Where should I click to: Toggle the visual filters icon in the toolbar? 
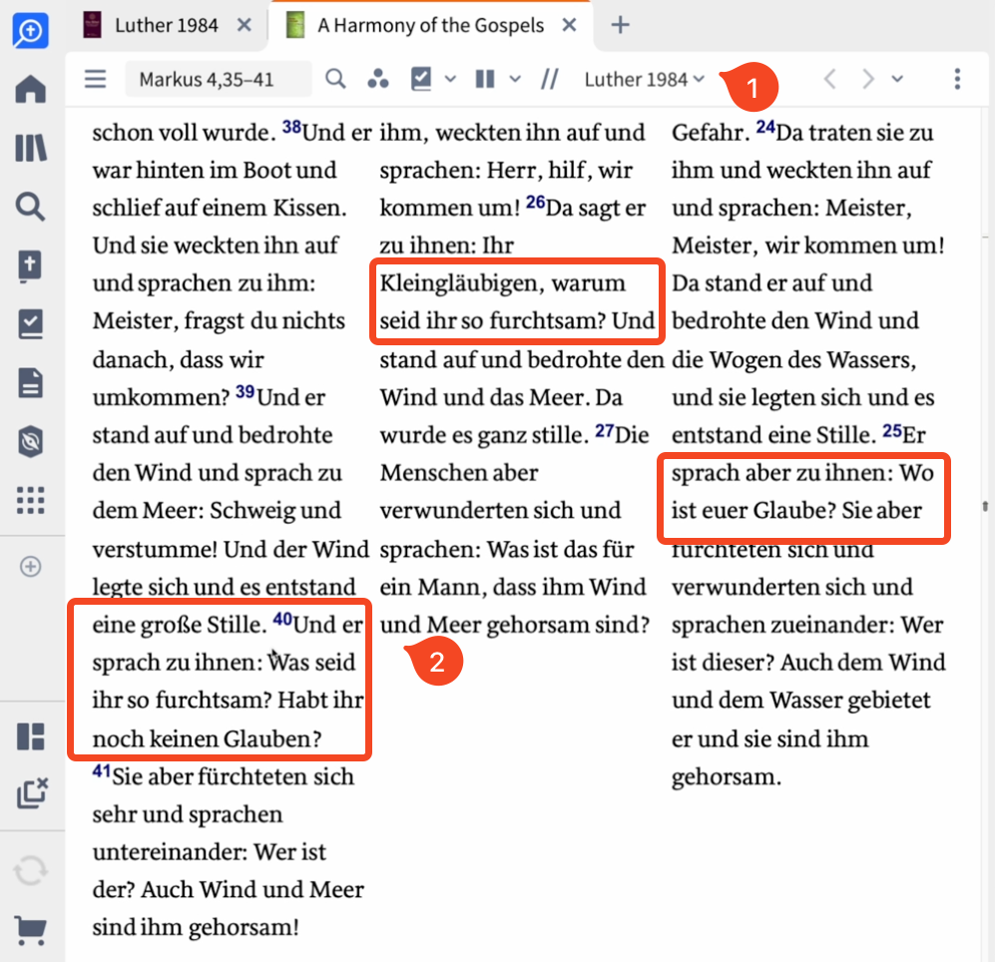[378, 78]
